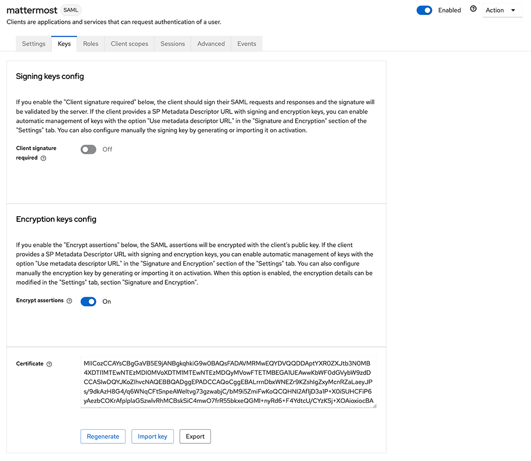View the Sessions tab
The image size is (531, 461).
click(172, 44)
